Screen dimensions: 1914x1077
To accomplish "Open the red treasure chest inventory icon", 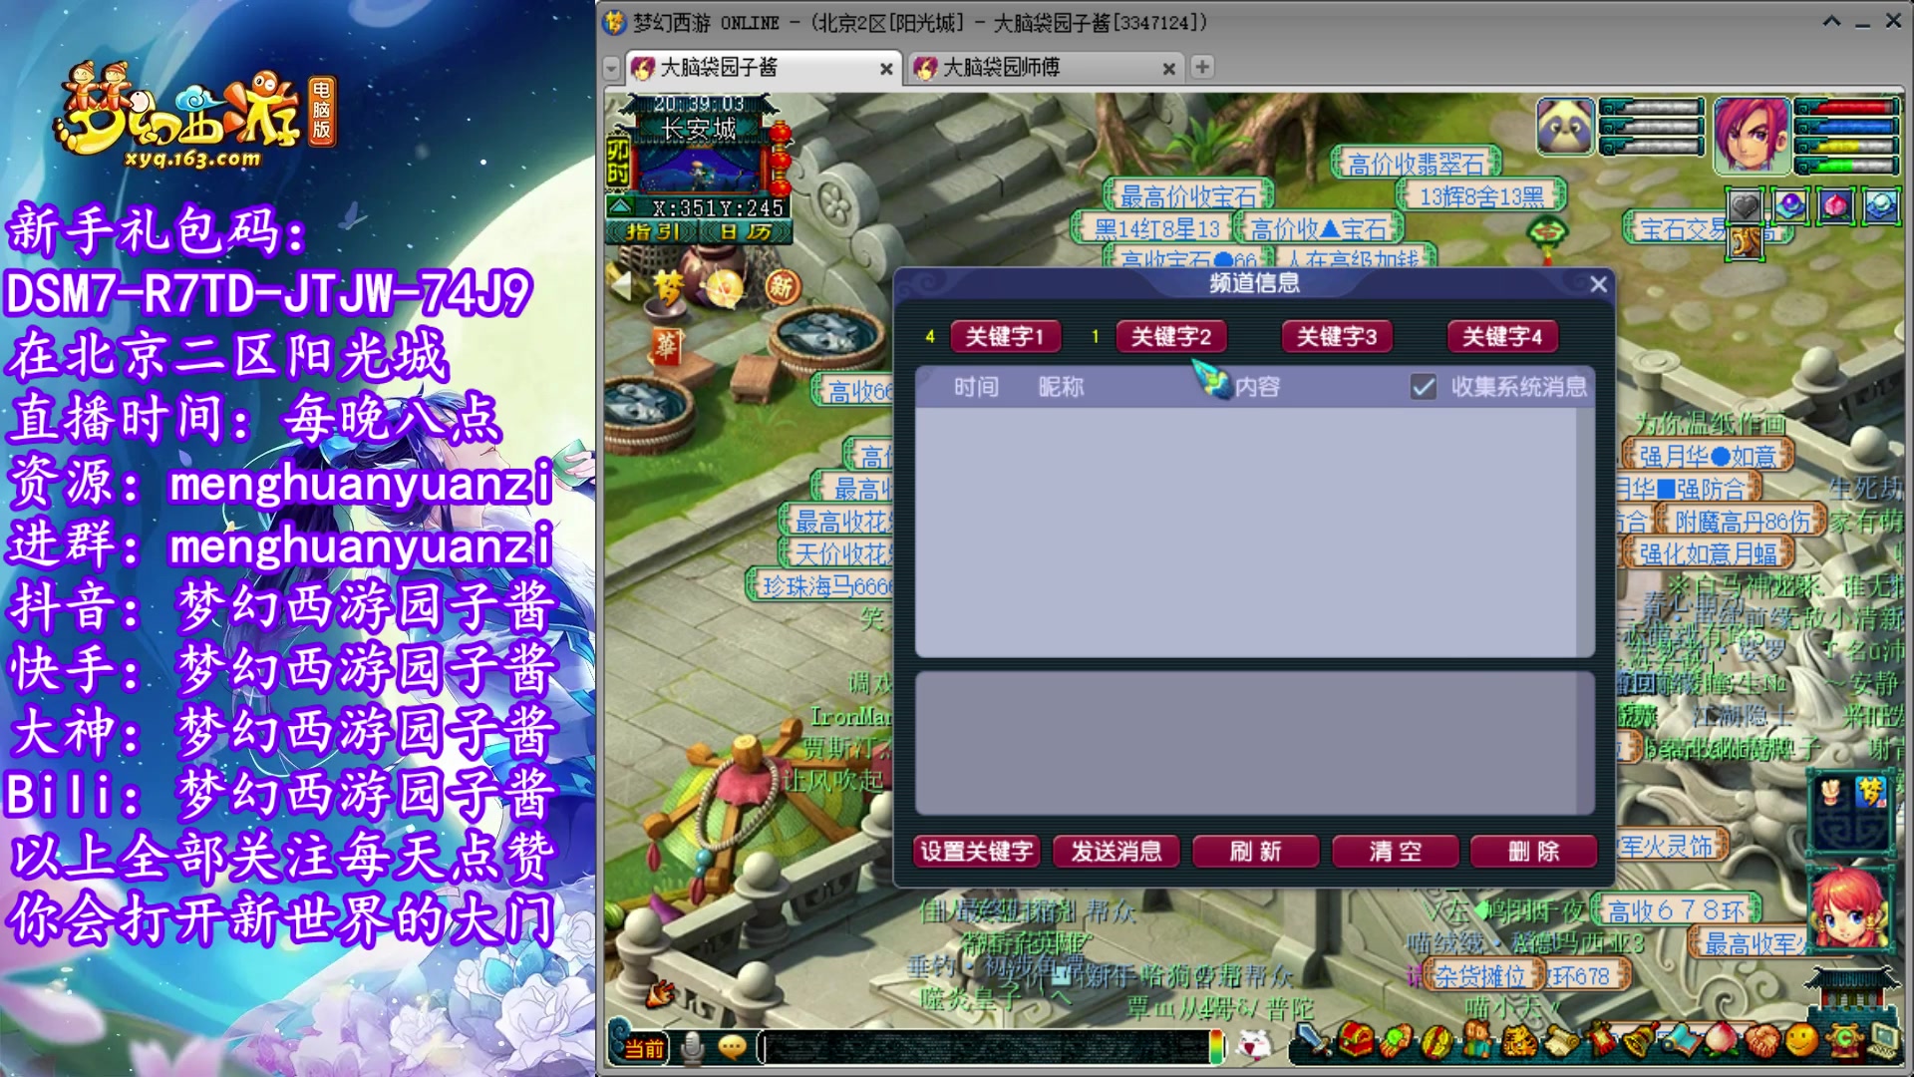I will (1356, 1040).
